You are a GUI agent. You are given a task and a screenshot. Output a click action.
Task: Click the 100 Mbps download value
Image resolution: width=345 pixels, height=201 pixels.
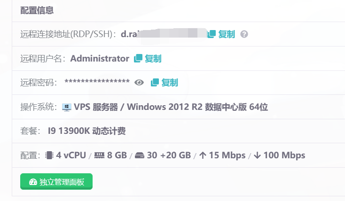click(284, 155)
